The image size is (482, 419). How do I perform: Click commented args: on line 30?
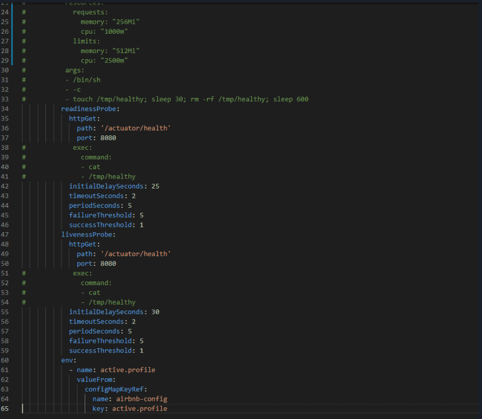click(x=75, y=70)
